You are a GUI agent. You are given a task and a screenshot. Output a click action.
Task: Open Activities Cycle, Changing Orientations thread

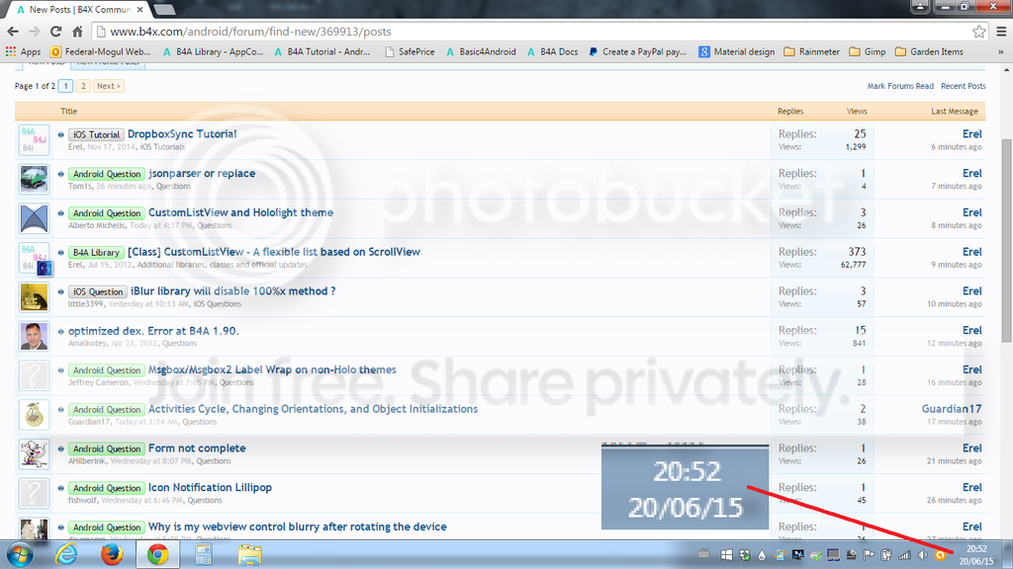click(x=314, y=408)
